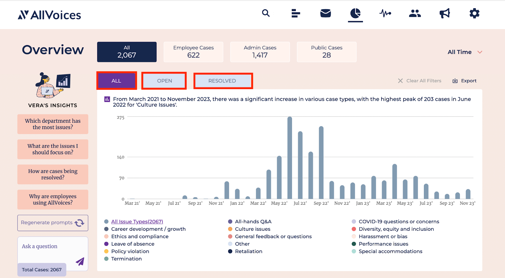Open the settings gear icon

[474, 13]
